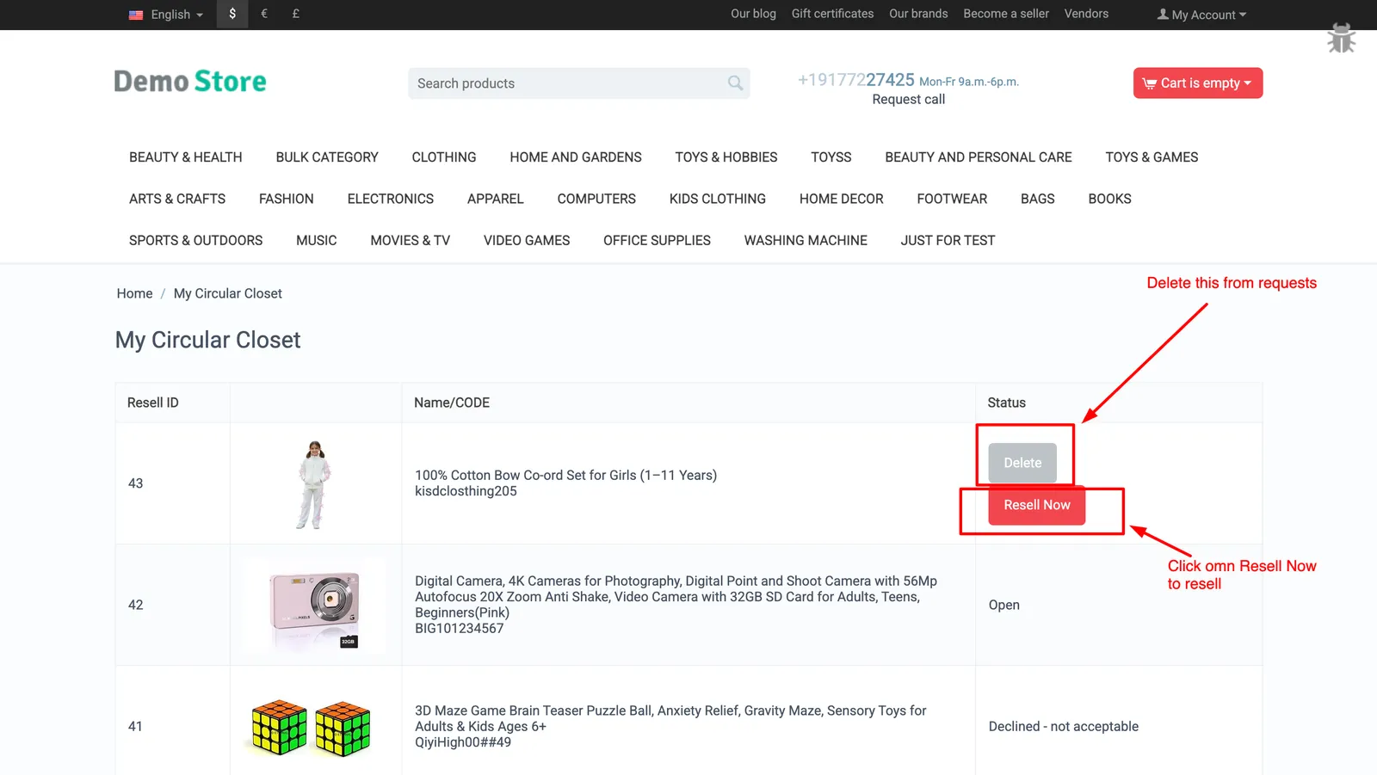Open the Cart is empty dropdown
Image resolution: width=1377 pixels, height=775 pixels.
click(1197, 83)
